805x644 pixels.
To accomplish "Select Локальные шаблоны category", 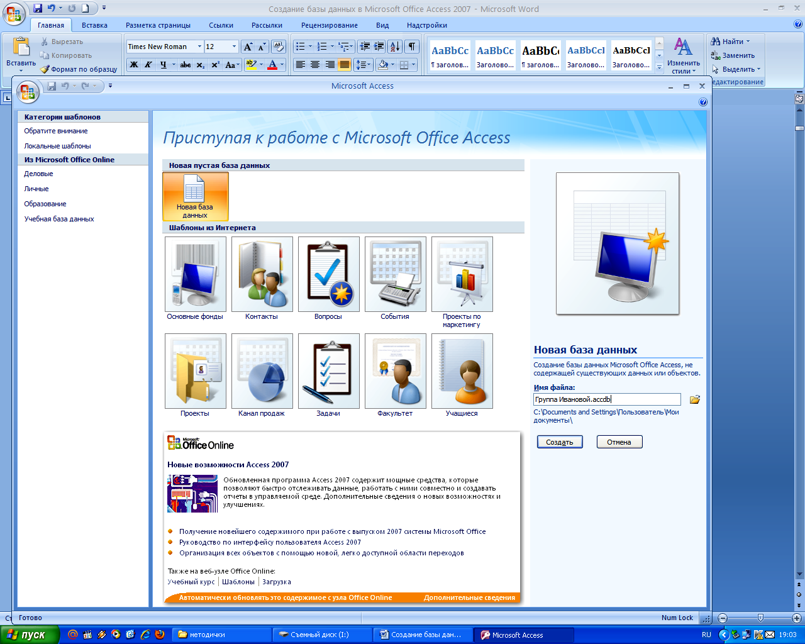I will [x=57, y=146].
